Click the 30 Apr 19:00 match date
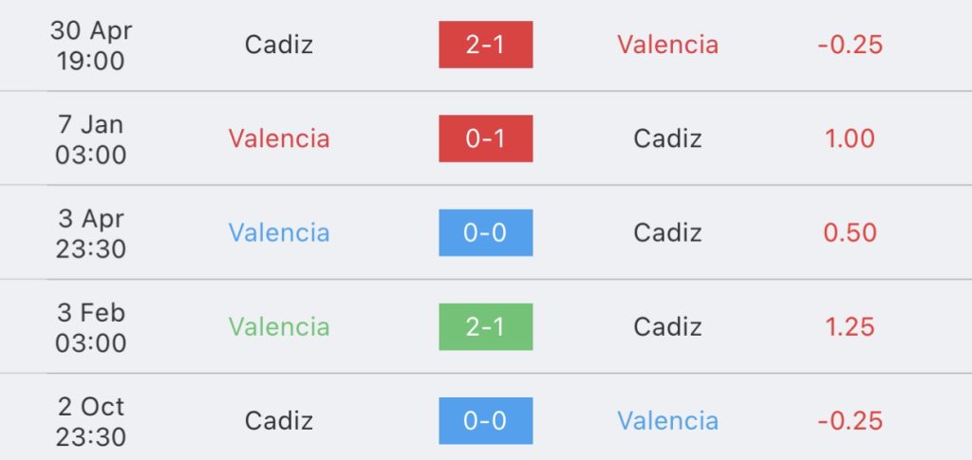The width and height of the screenshot is (972, 460). tap(91, 46)
